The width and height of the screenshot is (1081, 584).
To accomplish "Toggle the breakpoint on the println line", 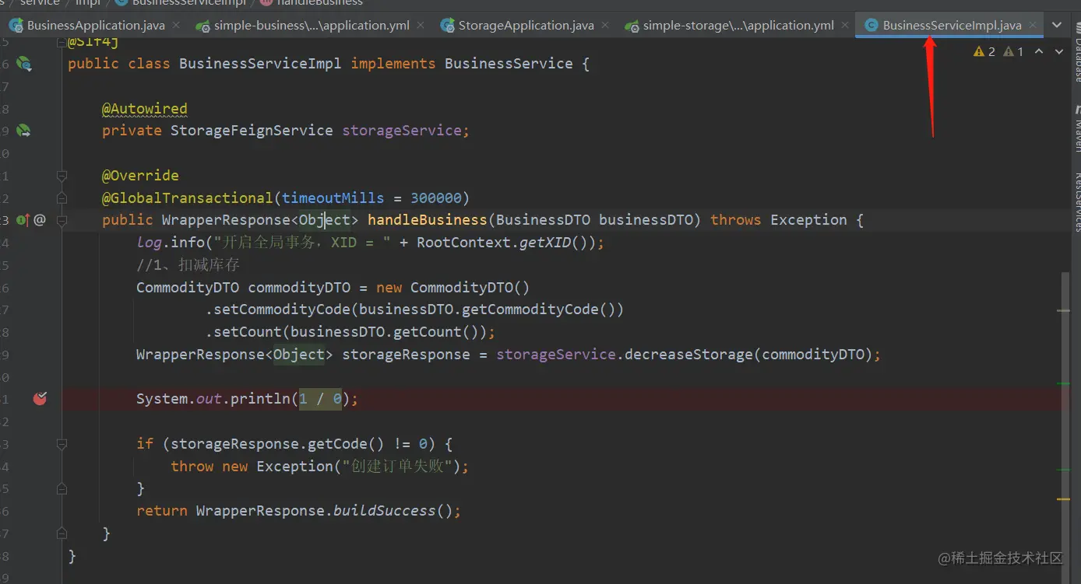I will click(x=40, y=399).
